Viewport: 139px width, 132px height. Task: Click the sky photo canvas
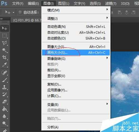click(125, 84)
